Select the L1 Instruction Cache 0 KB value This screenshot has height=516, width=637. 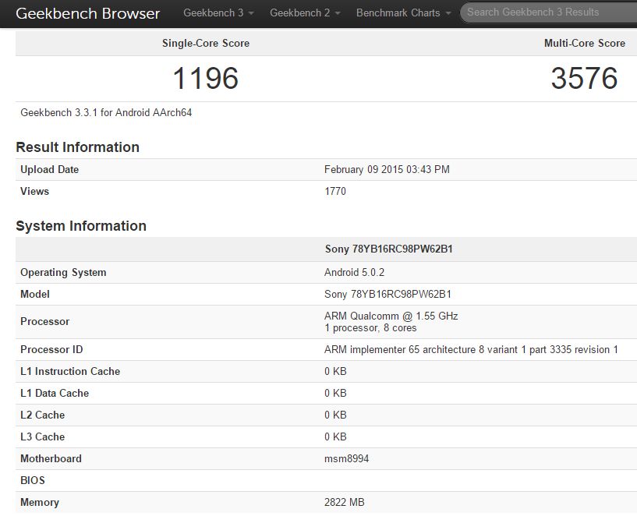pos(335,371)
